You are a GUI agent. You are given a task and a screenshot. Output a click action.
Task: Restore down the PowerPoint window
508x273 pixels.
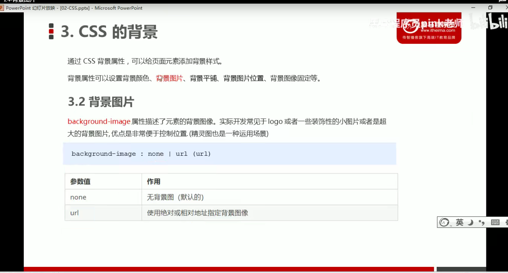490,8
